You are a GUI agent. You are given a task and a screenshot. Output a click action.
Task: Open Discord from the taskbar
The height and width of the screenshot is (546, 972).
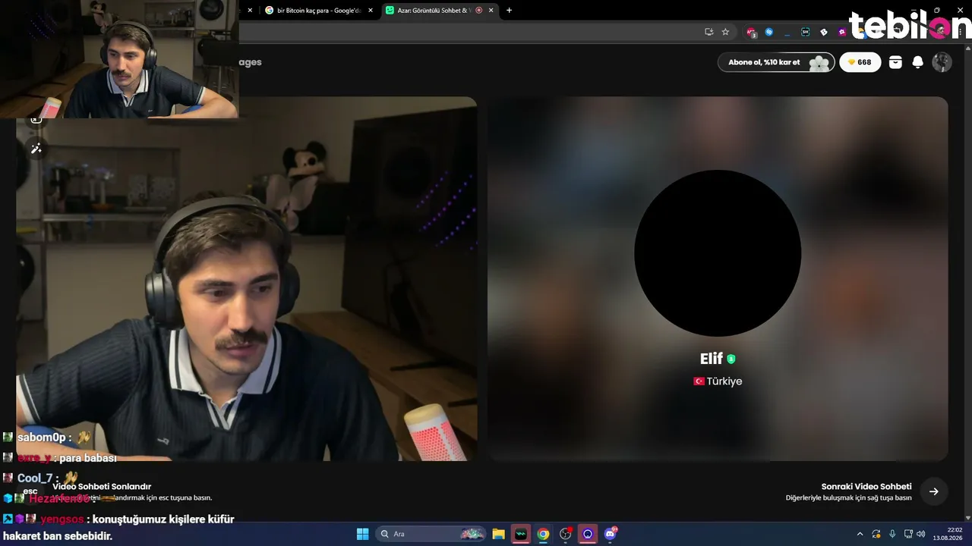611,534
